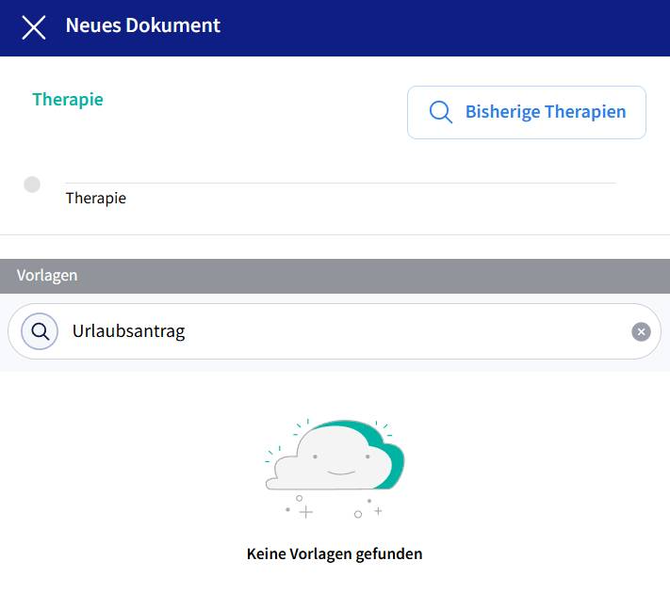The height and width of the screenshot is (609, 670).
Task: Select the grey circle beside Therapie field
Action: coord(32,184)
